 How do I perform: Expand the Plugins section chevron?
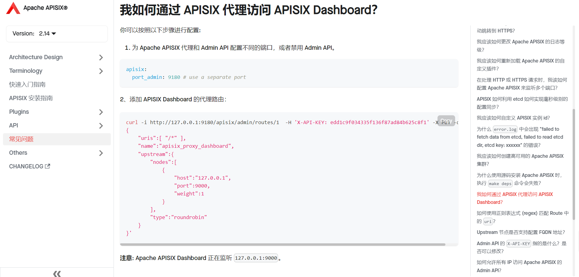(101, 112)
